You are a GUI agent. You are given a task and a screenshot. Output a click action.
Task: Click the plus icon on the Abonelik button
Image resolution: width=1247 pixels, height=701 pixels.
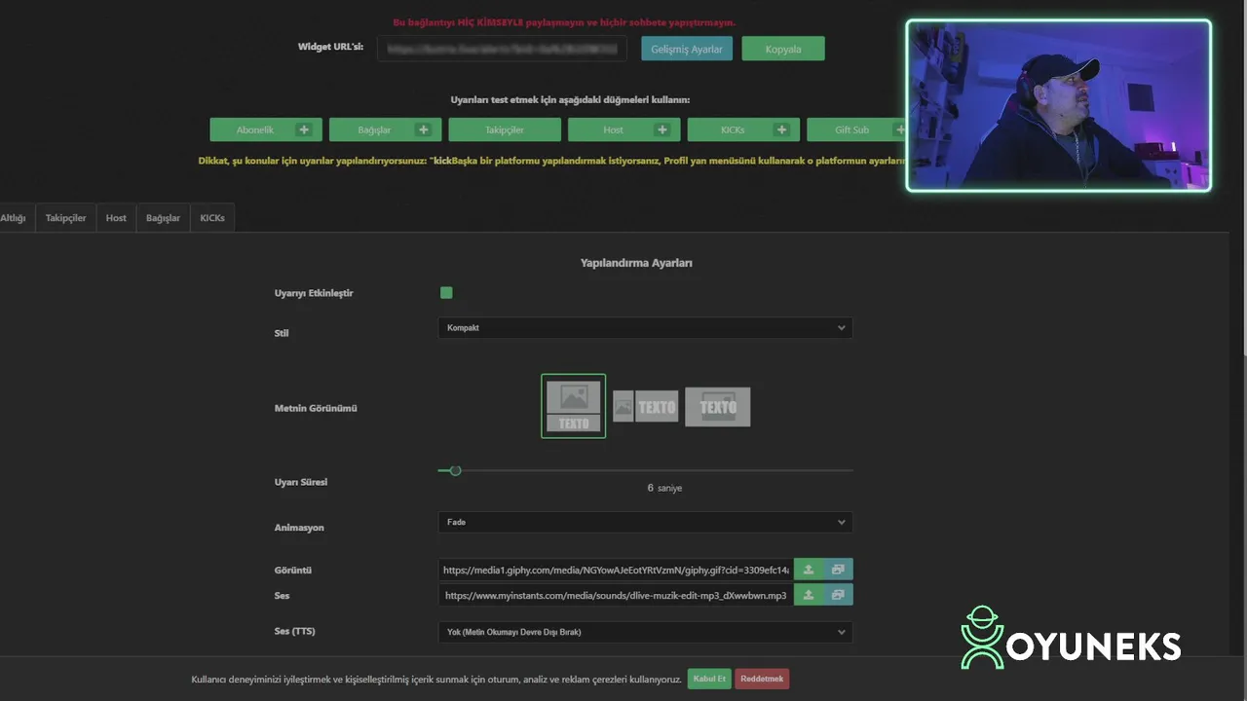point(304,129)
